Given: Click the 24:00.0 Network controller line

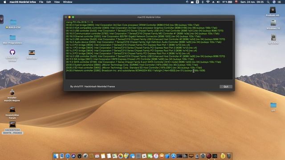Looking at the screenshot, I should point(135,70).
